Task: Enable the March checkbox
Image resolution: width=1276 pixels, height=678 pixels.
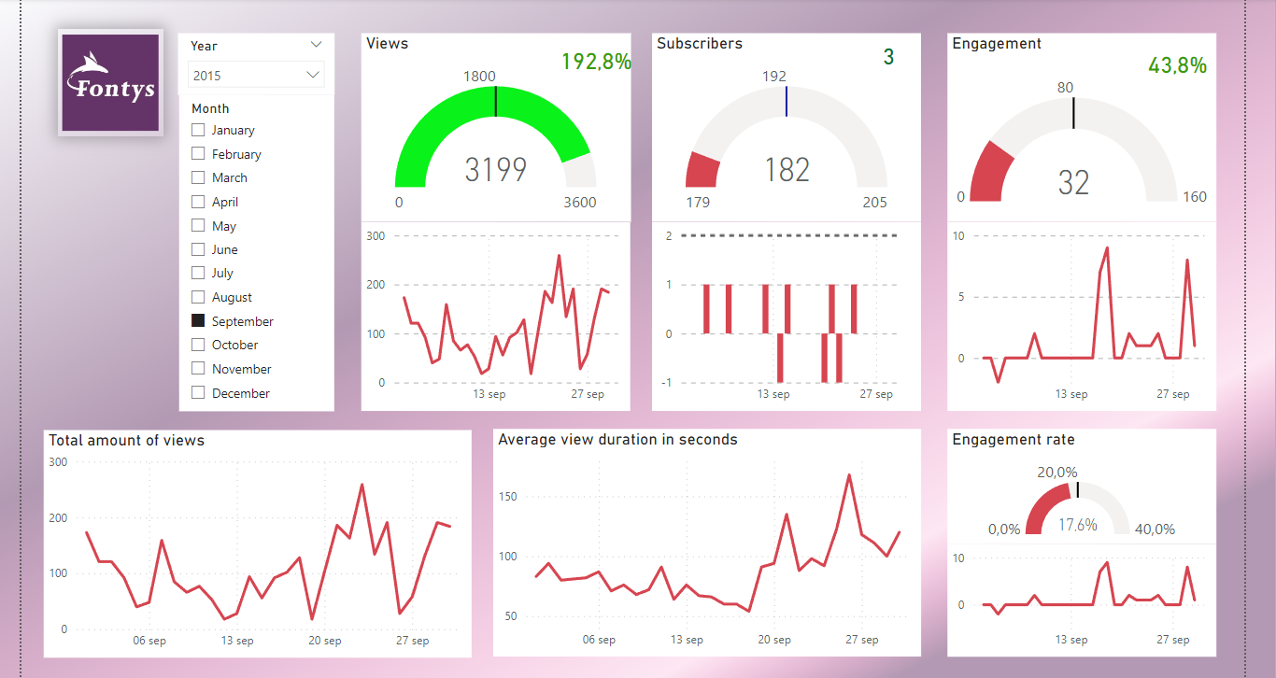Action: point(197,177)
